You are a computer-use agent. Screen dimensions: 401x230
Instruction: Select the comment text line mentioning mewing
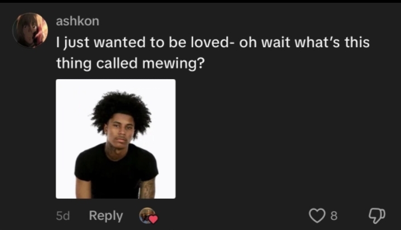coord(130,63)
